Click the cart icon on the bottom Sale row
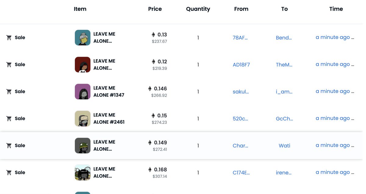The width and height of the screenshot is (366, 194). click(x=9, y=172)
